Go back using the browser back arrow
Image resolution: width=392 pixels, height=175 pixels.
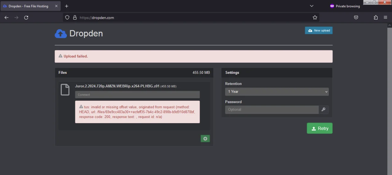[6, 18]
